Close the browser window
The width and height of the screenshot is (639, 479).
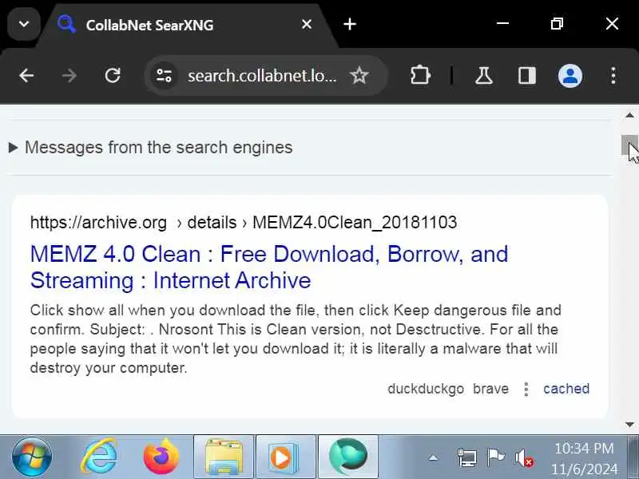612,24
